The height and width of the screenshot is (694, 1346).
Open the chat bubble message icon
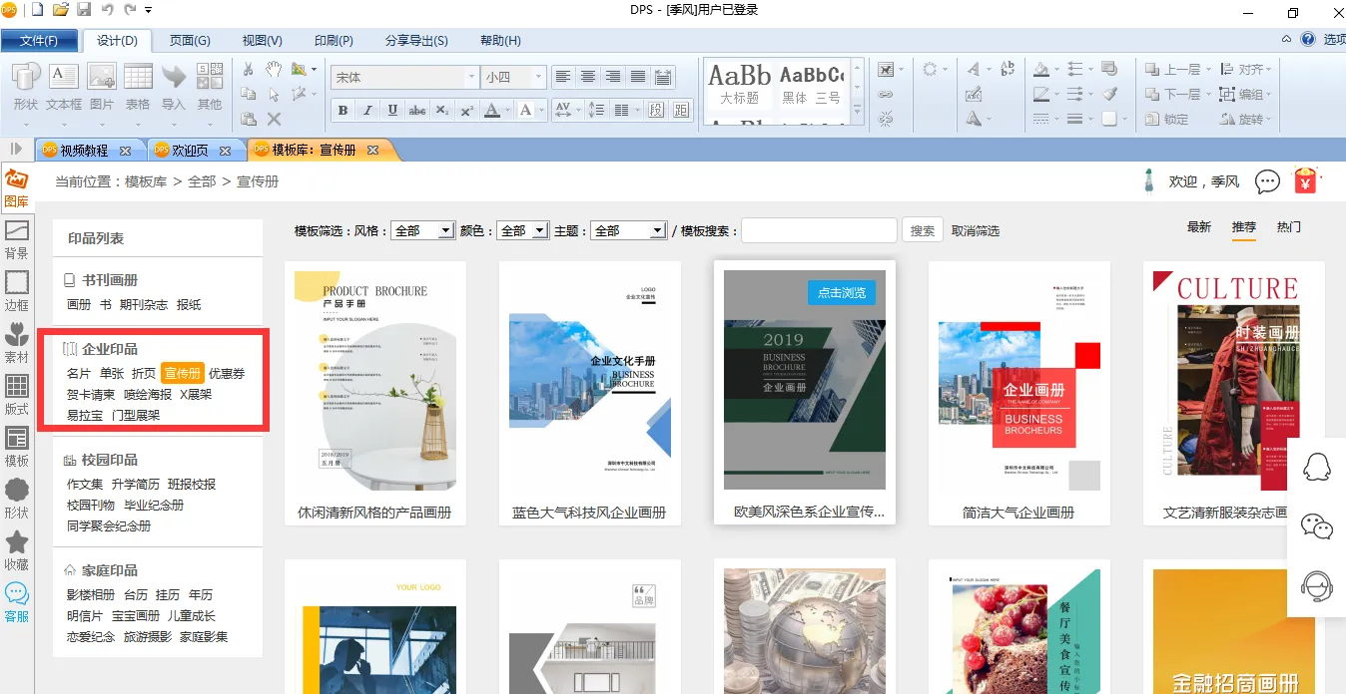coord(1267,181)
